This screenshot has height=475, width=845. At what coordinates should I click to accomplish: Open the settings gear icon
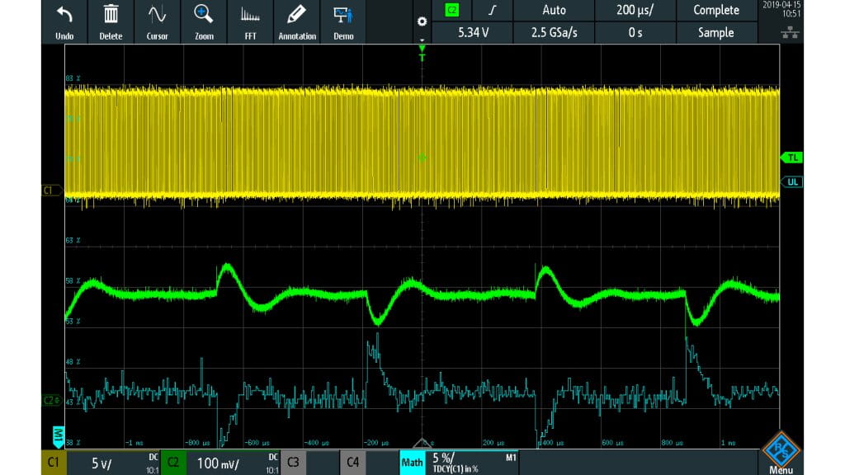click(422, 22)
